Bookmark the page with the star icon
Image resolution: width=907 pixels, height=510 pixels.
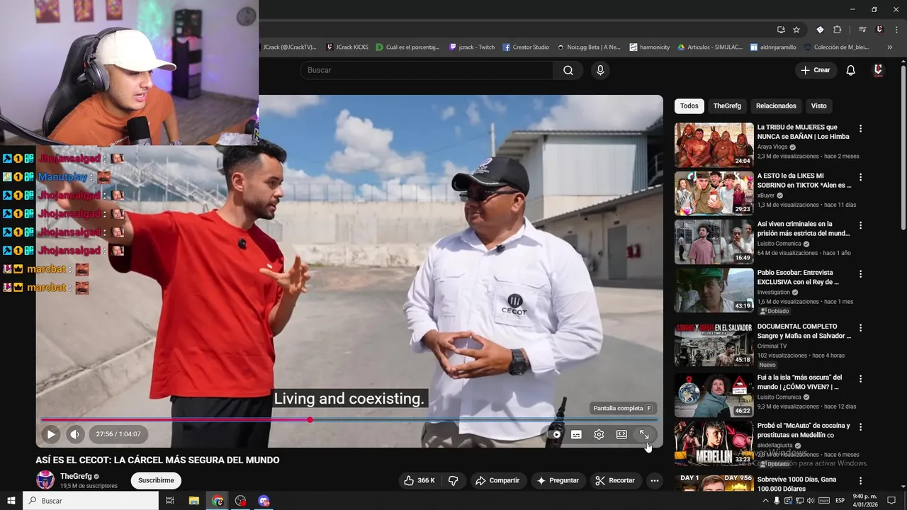coord(796,30)
